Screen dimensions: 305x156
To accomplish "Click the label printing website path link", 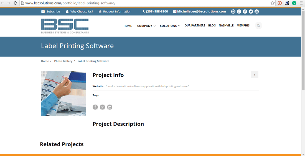I will (x=147, y=86).
